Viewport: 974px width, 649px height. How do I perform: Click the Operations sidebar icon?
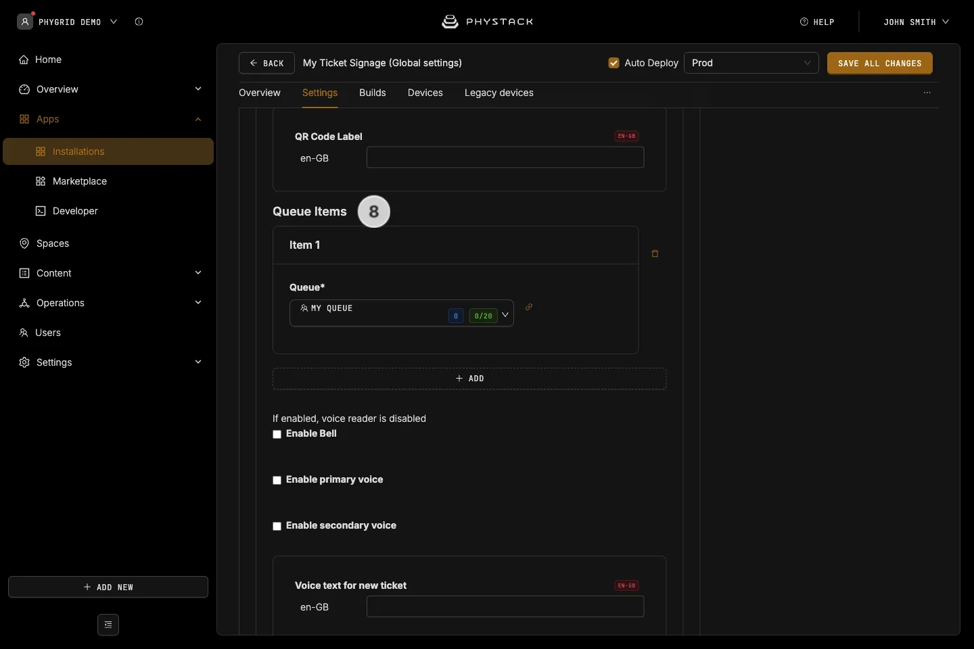point(24,303)
